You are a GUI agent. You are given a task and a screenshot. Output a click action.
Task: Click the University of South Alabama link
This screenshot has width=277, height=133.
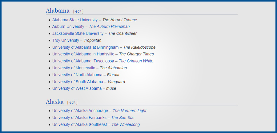[78, 82]
